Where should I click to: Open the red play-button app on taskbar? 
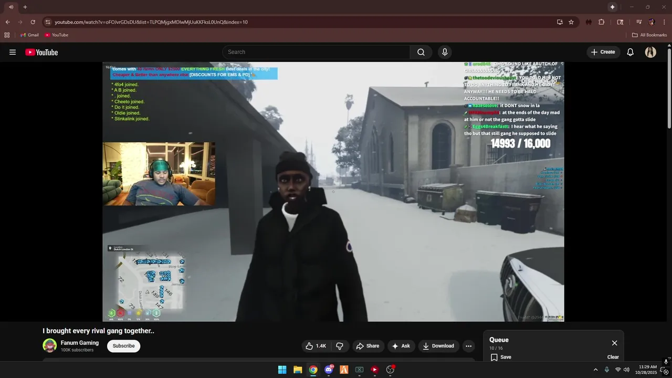(x=374, y=370)
